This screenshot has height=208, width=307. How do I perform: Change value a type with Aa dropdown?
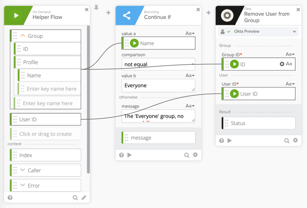point(190,33)
